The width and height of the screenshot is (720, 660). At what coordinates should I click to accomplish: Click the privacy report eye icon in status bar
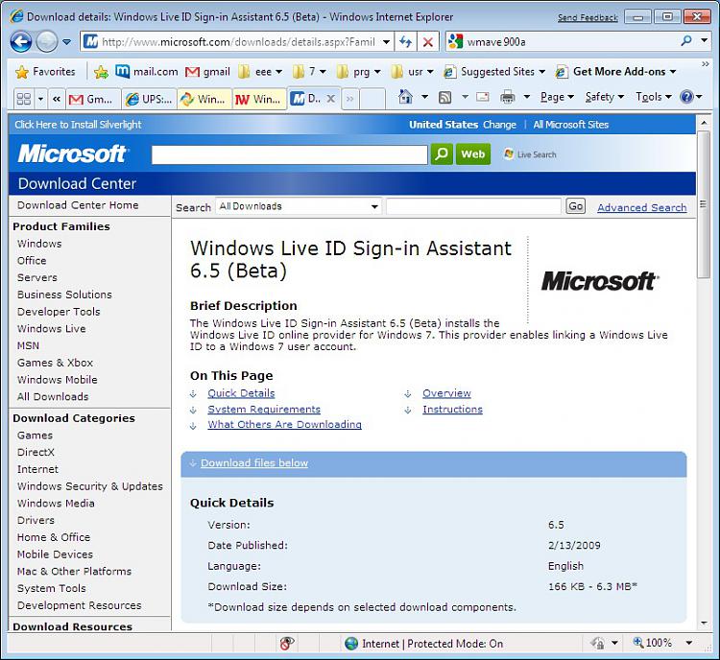click(x=287, y=644)
